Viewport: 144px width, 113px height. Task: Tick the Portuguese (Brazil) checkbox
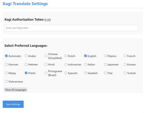tap(46, 73)
